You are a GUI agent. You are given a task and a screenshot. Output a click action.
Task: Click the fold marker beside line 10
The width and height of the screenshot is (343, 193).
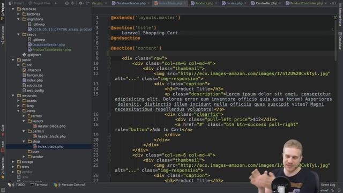pos(109,63)
